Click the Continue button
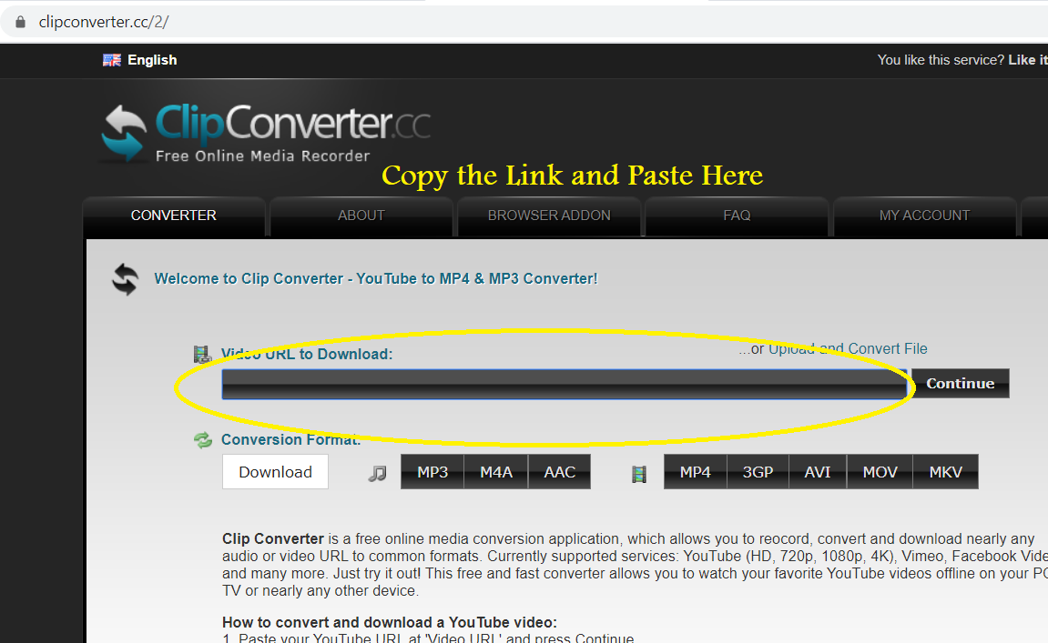 (961, 383)
